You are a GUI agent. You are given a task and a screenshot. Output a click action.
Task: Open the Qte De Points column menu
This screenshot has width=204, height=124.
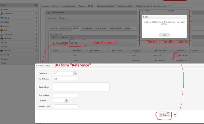pyautogui.click(x=130, y=50)
